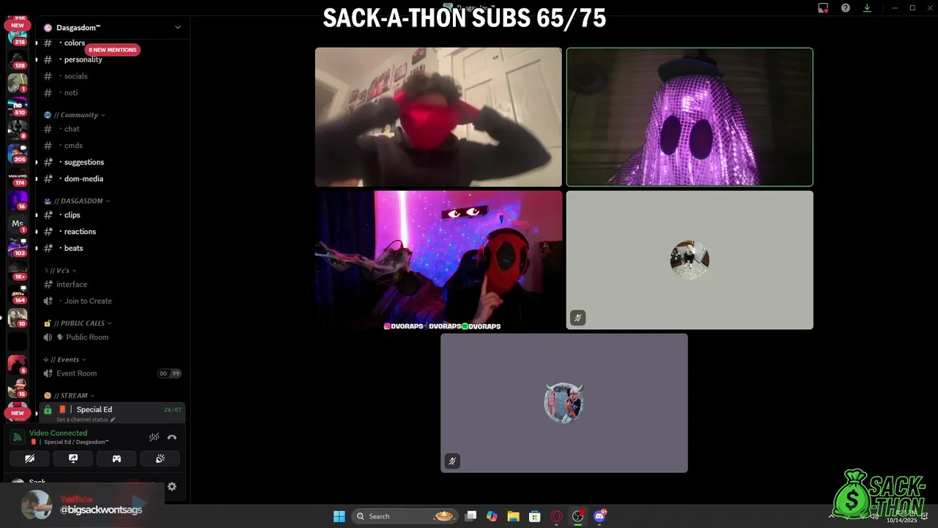The image size is (938, 528).
Task: Open server with 164 badge in sidebar
Action: click(x=18, y=293)
